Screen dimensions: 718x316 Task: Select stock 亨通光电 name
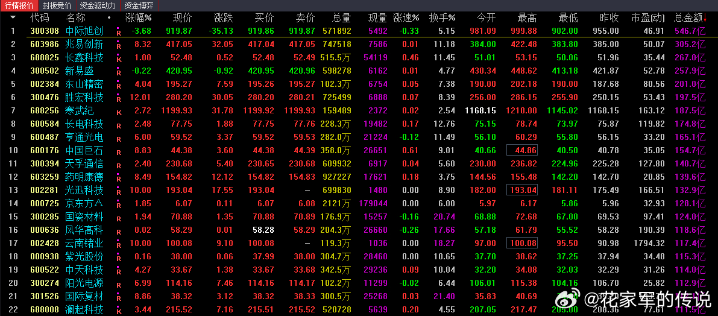point(85,137)
